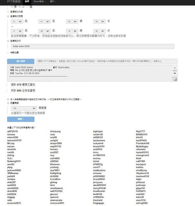Go to the 首頁 tab
Viewport: 195px width, 206px height.
[27, 2]
